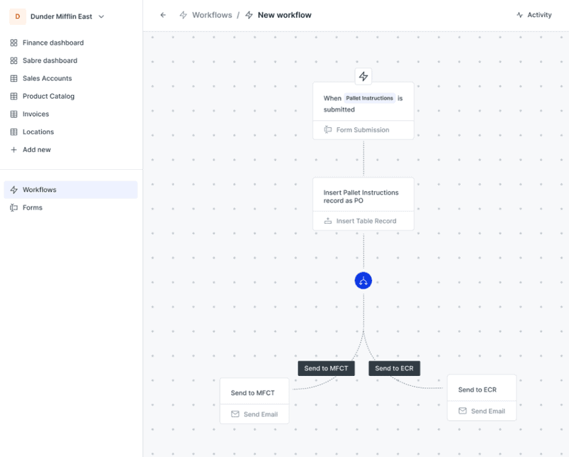Click Send Email text under Send to ECR

tap(488, 411)
